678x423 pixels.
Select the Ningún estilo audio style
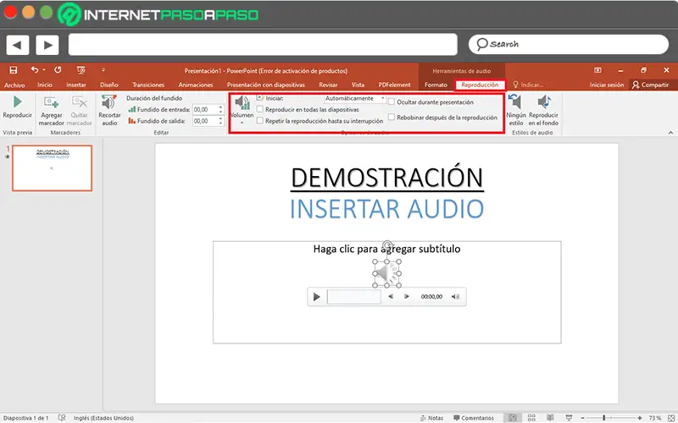516,103
